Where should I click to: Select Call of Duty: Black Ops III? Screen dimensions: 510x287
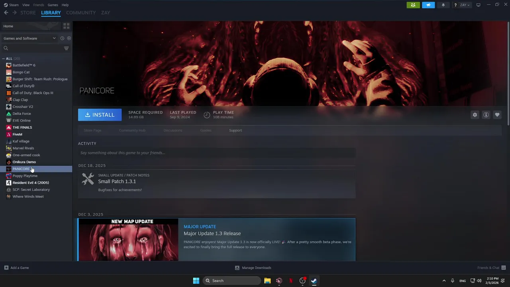(36, 93)
